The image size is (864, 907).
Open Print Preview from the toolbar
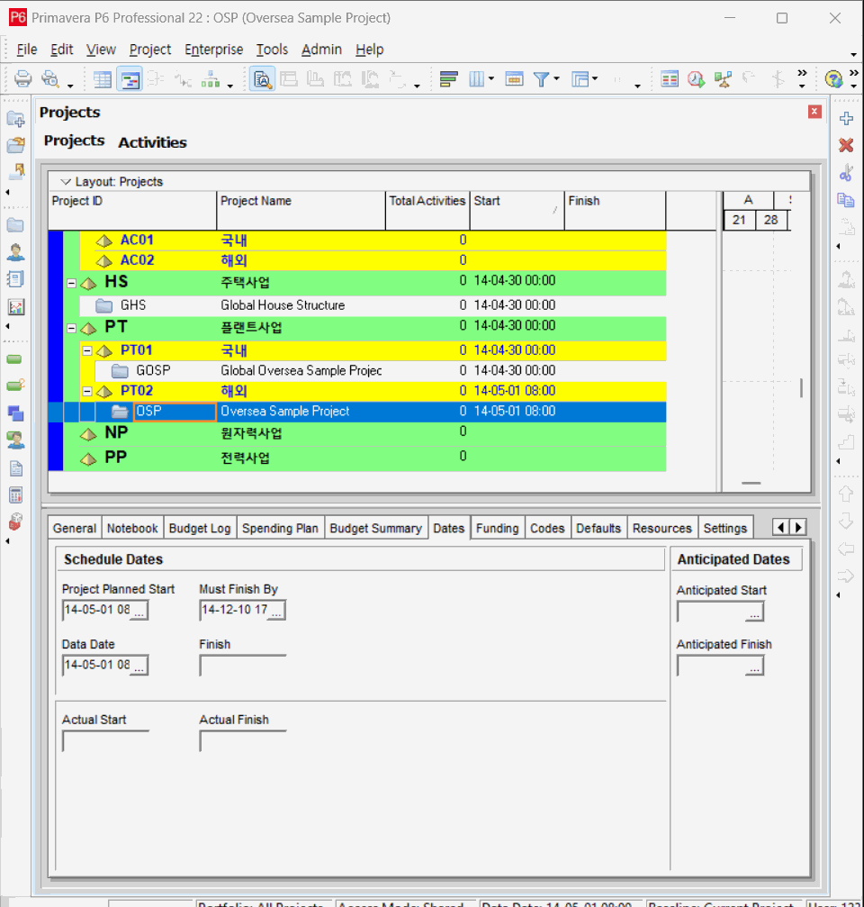coord(51,78)
